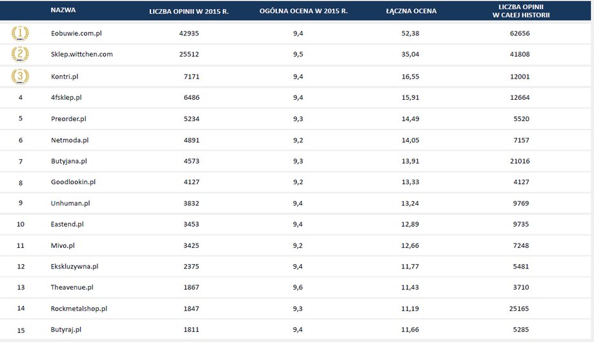Viewport: 594px width, 342px height.
Task: Click the Theavenue.pl shop name
Action: pos(72,287)
